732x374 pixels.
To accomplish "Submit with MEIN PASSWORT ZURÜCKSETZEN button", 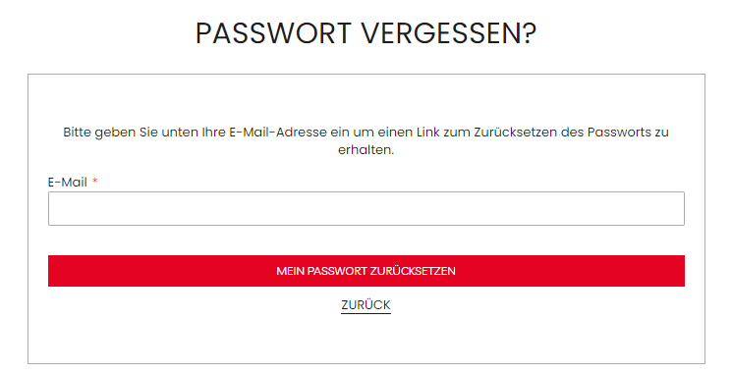I will 366,271.
